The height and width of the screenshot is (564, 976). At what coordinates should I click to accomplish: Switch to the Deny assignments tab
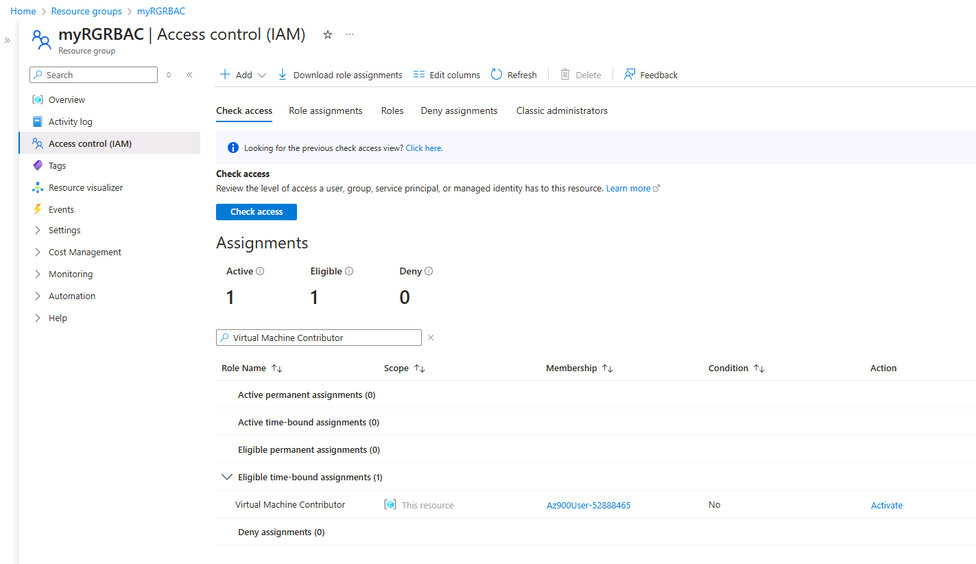tap(458, 110)
